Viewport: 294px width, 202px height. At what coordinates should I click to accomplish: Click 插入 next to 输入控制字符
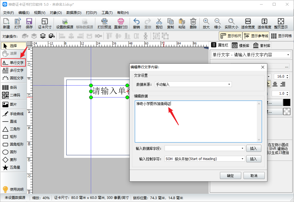(x=254, y=159)
